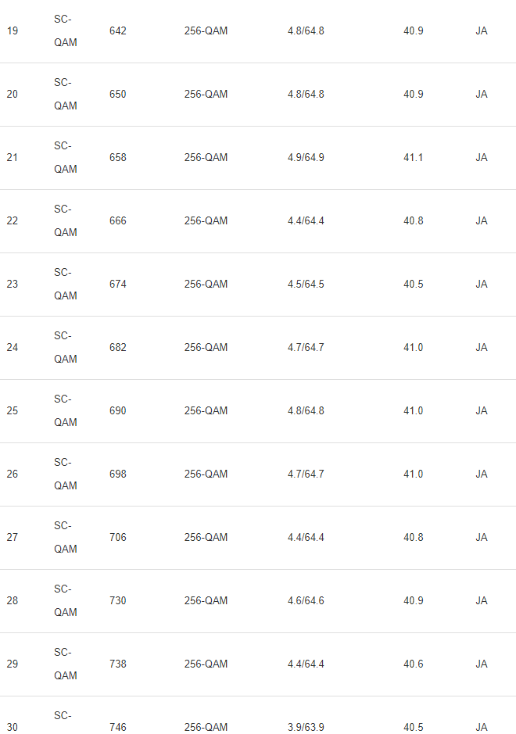Click frequency 730 in row 28
Image resolution: width=516 pixels, height=734 pixels.
tap(118, 601)
